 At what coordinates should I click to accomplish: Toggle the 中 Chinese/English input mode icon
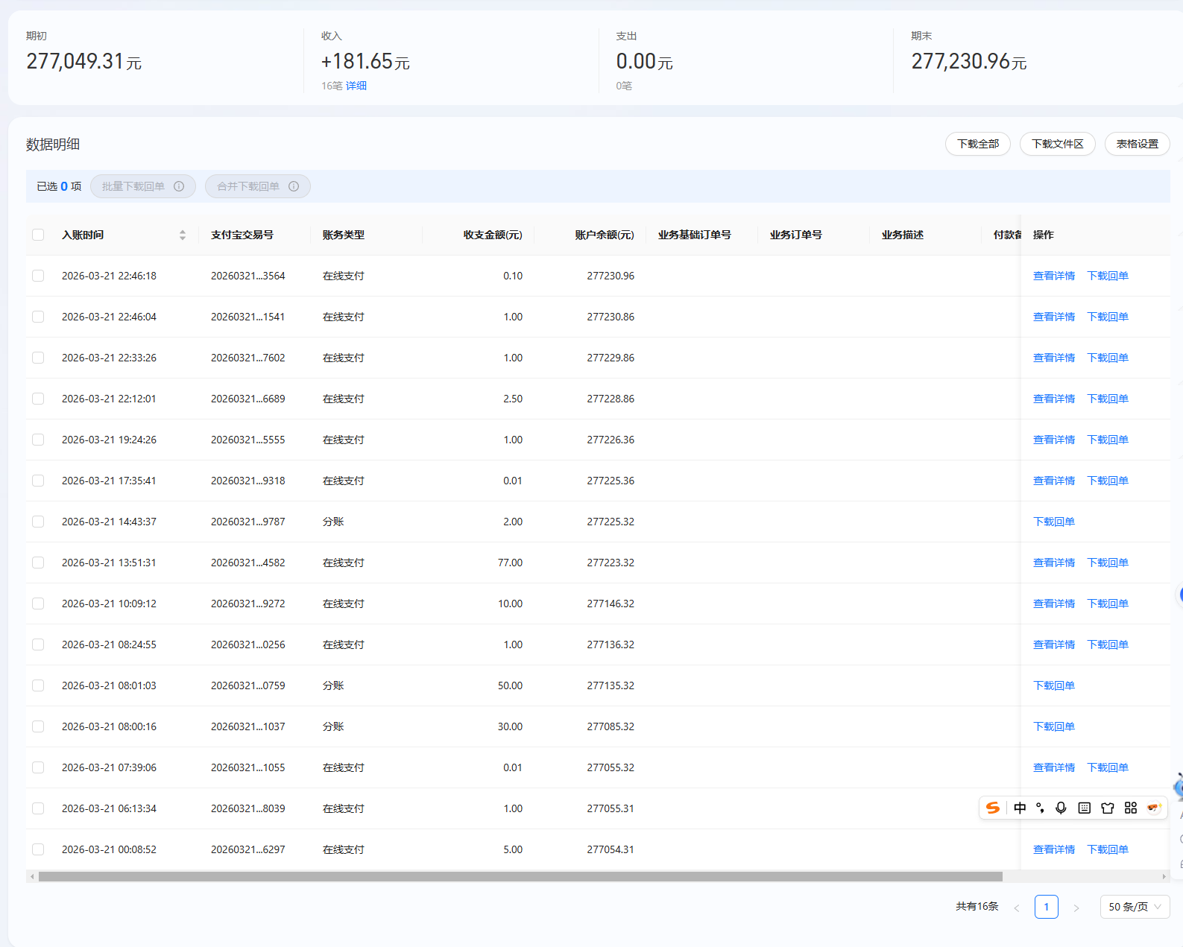pos(1020,808)
